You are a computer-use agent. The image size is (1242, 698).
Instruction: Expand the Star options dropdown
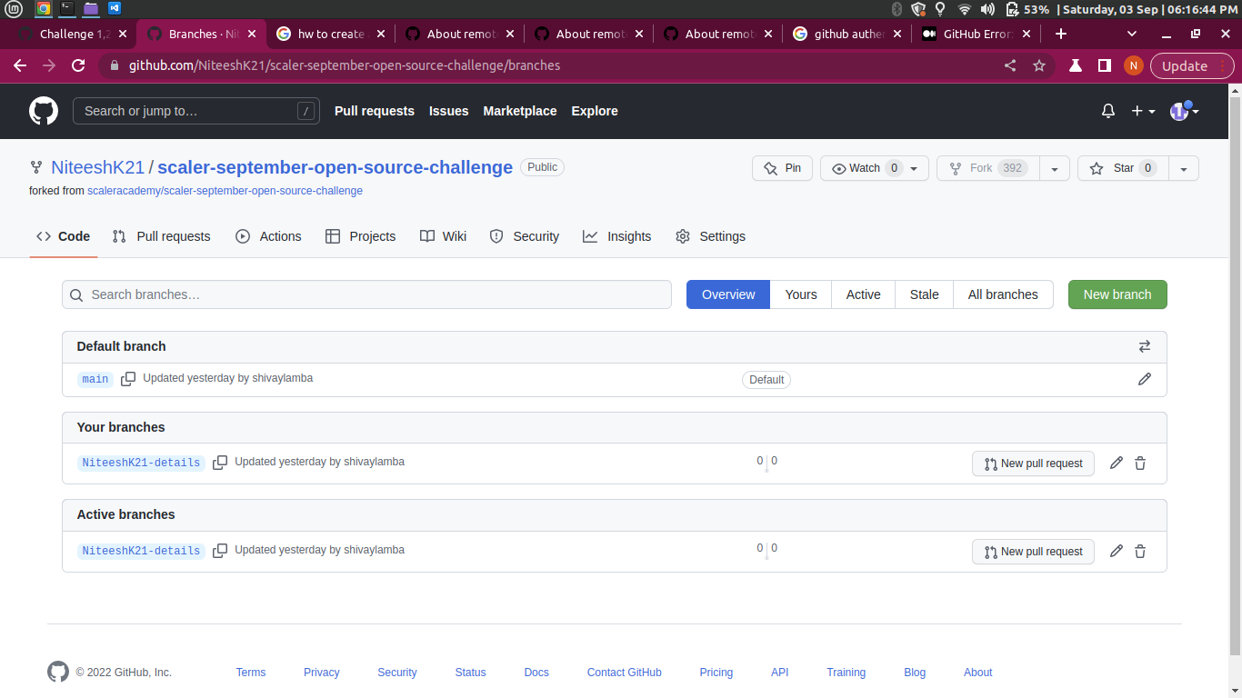tap(1183, 168)
